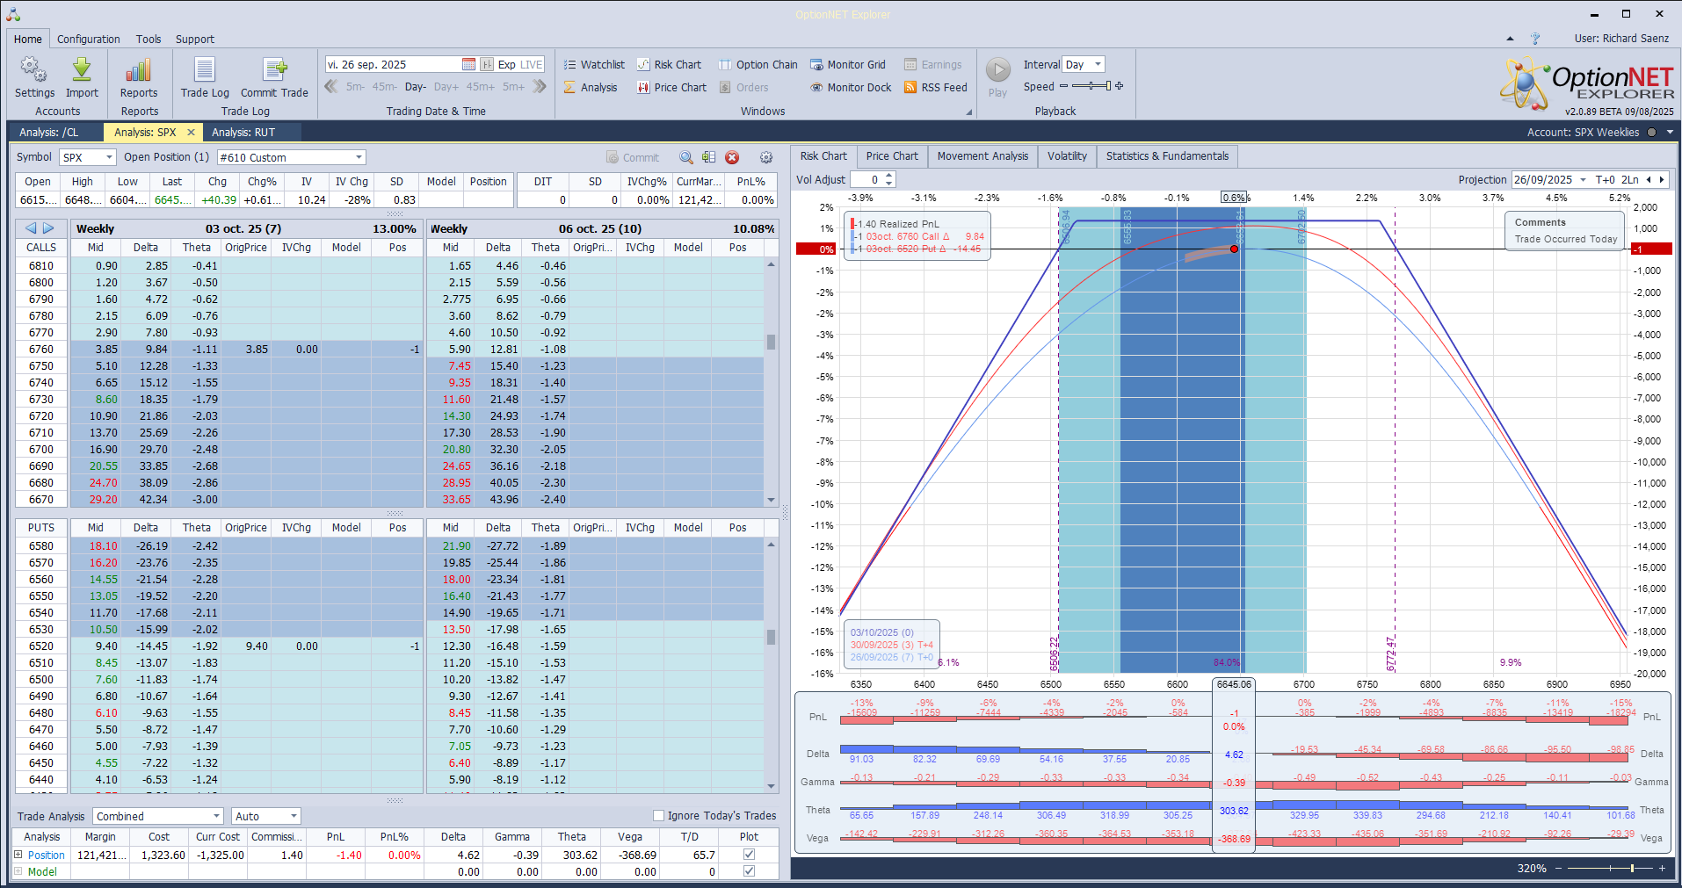Open the Configuration ribbon tab

click(x=89, y=39)
